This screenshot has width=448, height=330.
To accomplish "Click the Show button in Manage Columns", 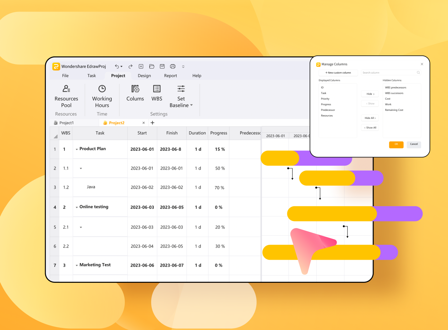I will coord(370,104).
